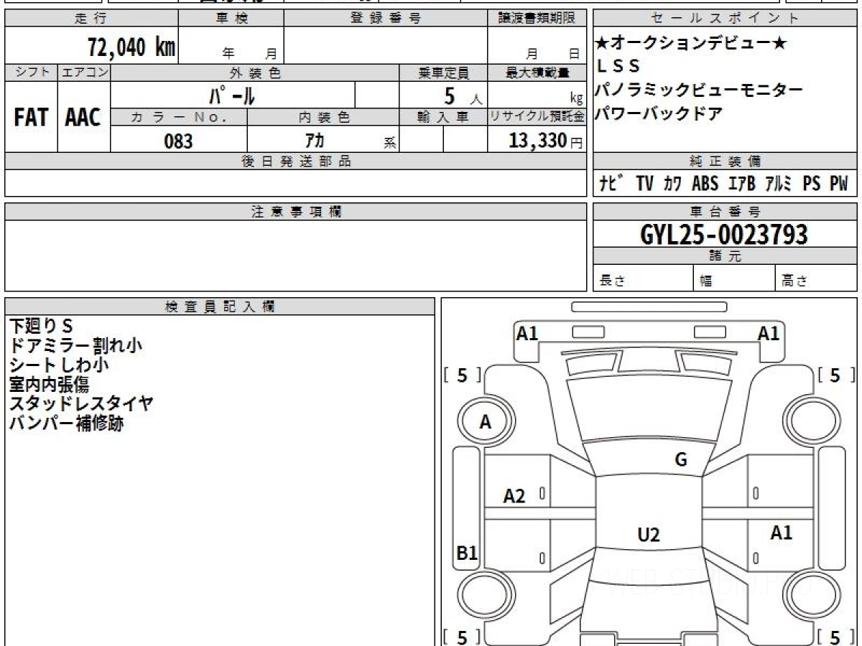Click the 車検 inspection header

(231, 18)
